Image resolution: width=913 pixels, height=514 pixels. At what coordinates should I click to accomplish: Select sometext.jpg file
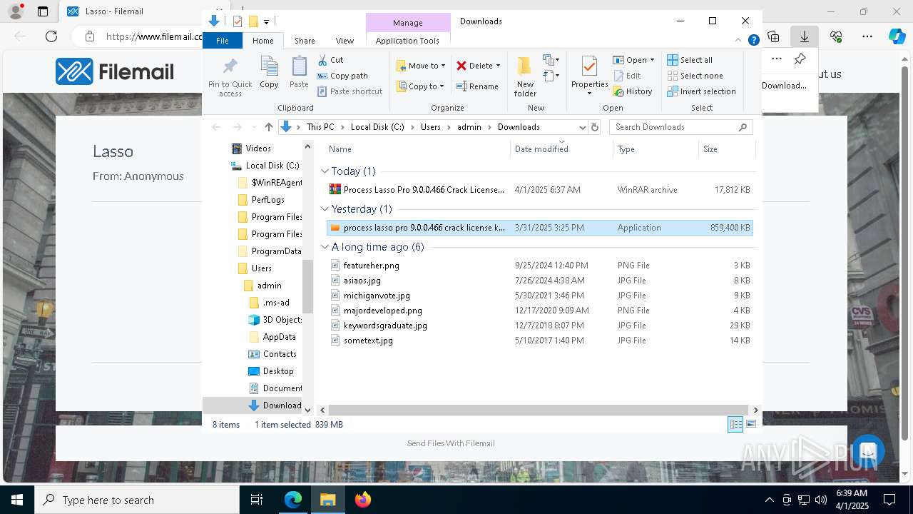click(540, 341)
